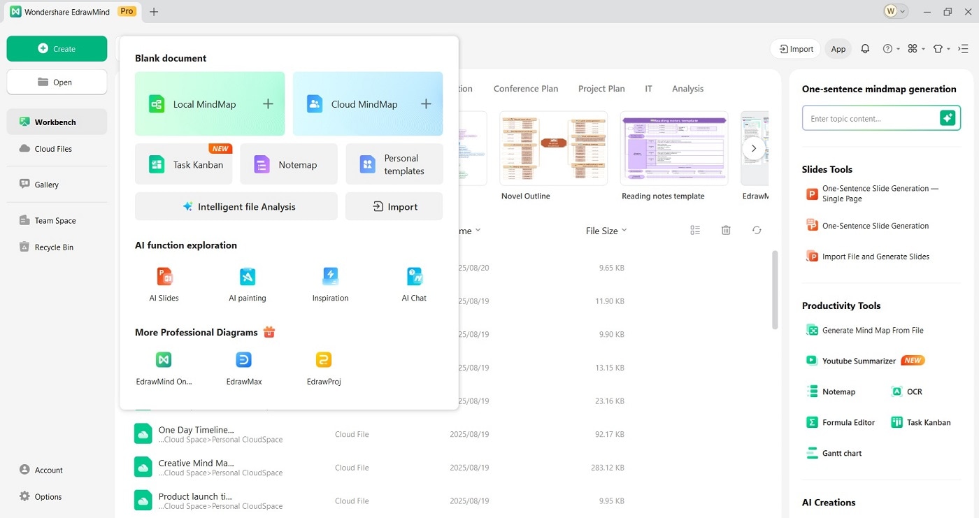Open the Inspiration AI feature
The height and width of the screenshot is (518, 979).
click(x=330, y=285)
